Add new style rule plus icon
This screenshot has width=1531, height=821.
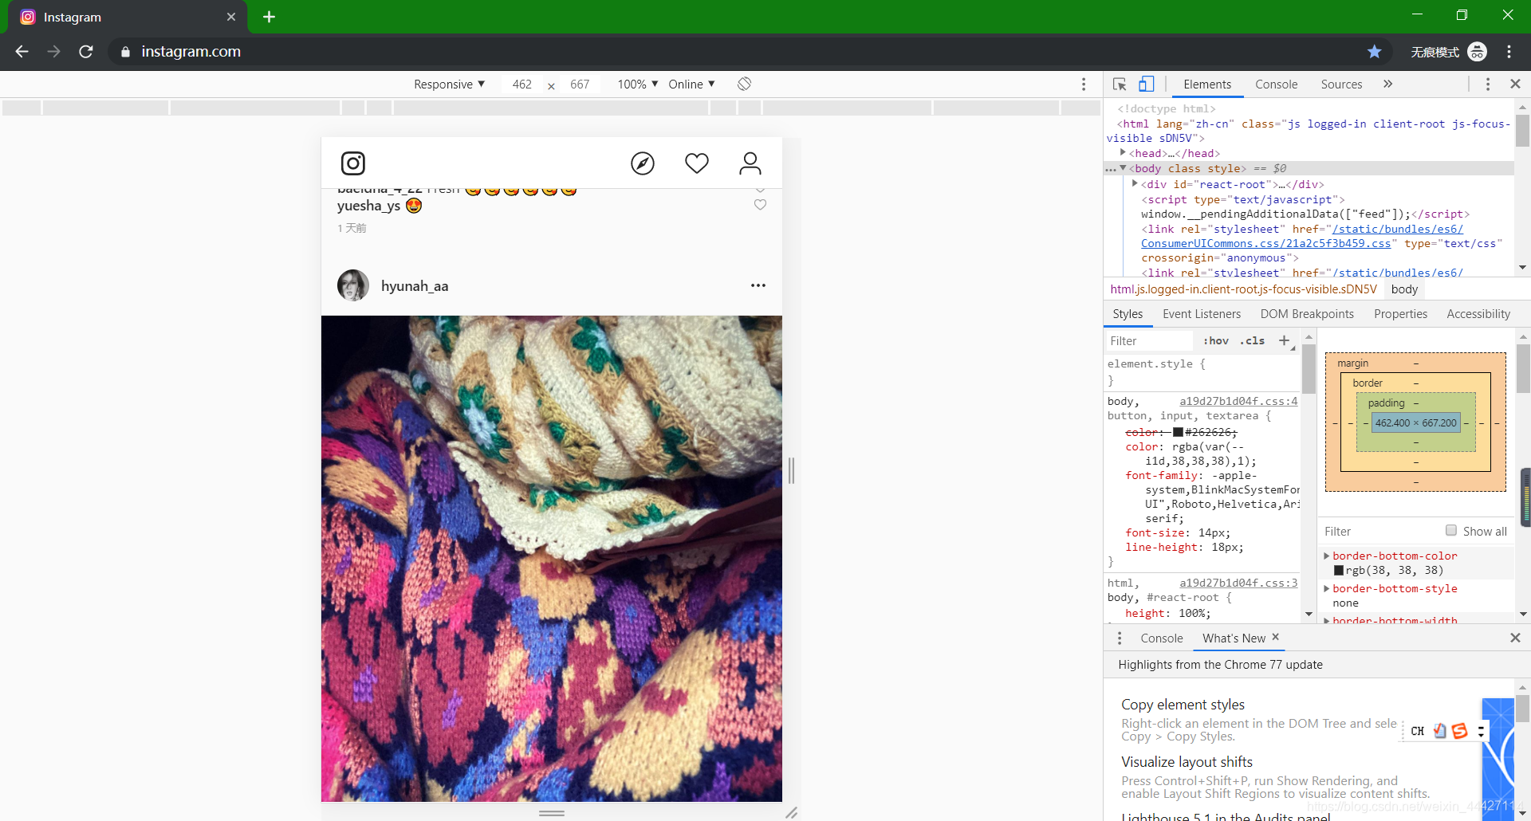1284,341
